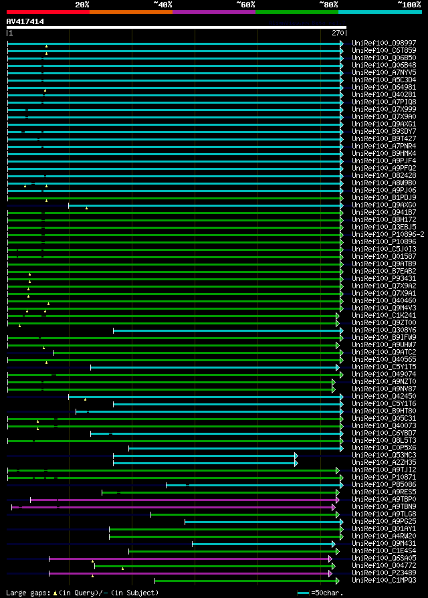
Task: Click the ~60% percentage label
Action: coord(246,5)
